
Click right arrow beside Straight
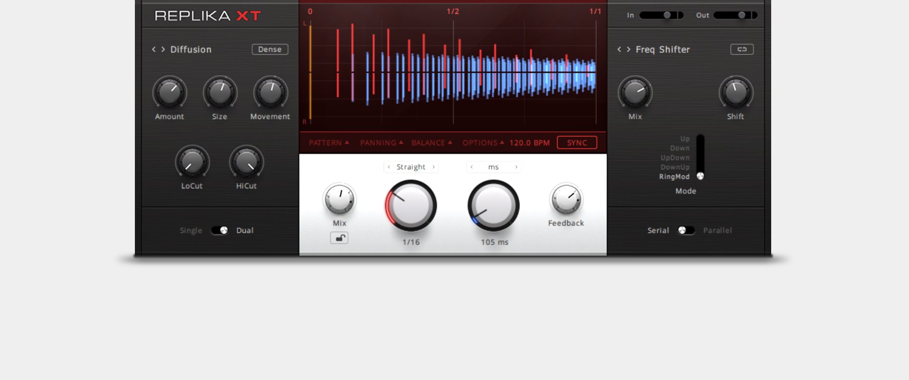(433, 167)
